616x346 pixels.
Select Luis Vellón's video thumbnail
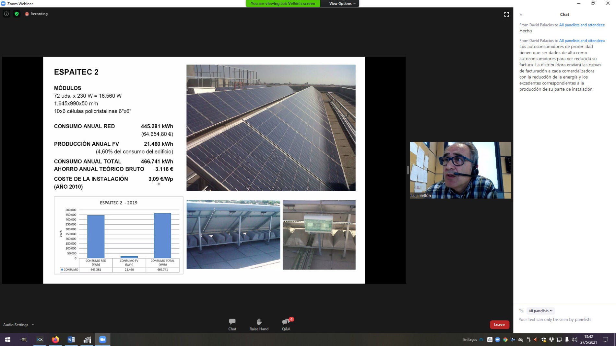point(460,170)
